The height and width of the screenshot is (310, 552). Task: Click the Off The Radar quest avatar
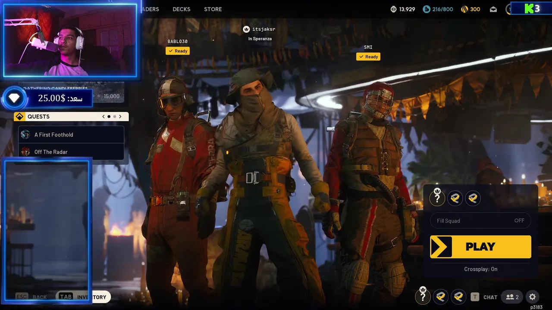click(x=25, y=152)
